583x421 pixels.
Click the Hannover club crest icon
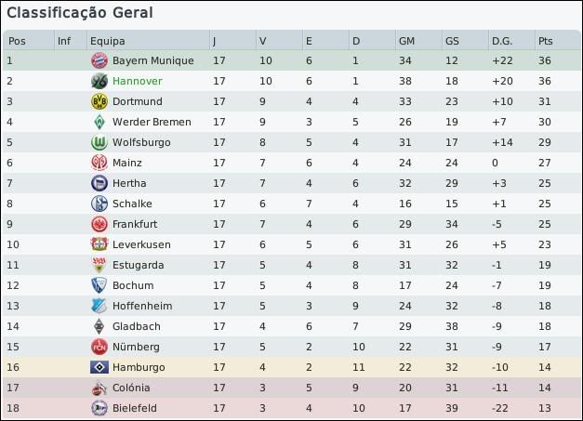click(x=99, y=81)
